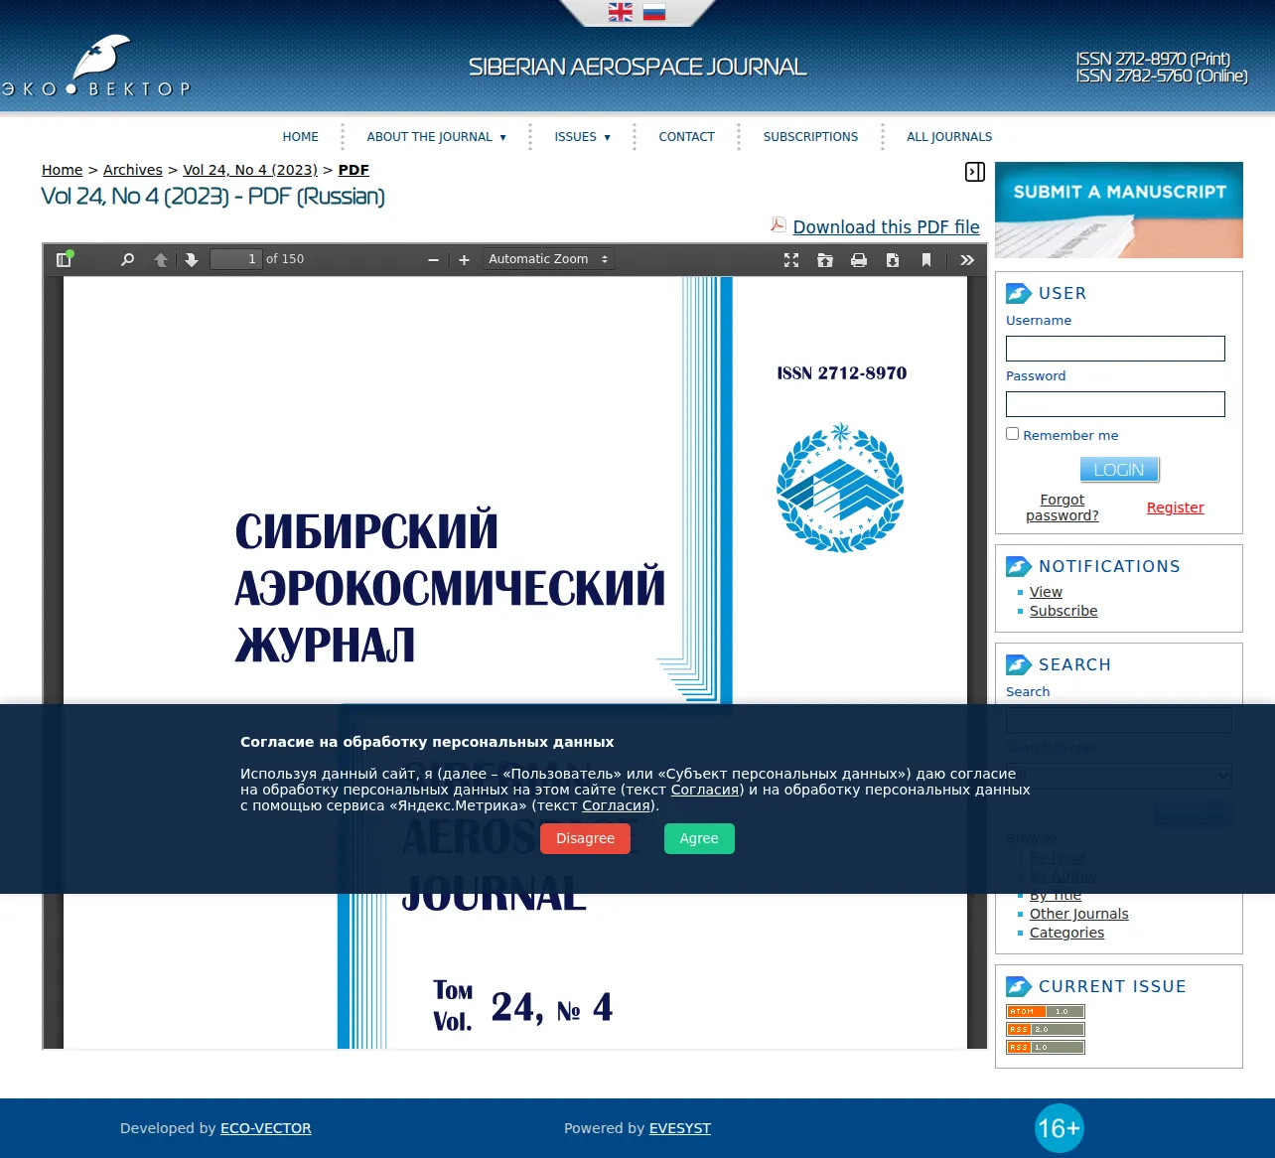Switch PDF viewer to presentation mode

pyautogui.click(x=791, y=259)
